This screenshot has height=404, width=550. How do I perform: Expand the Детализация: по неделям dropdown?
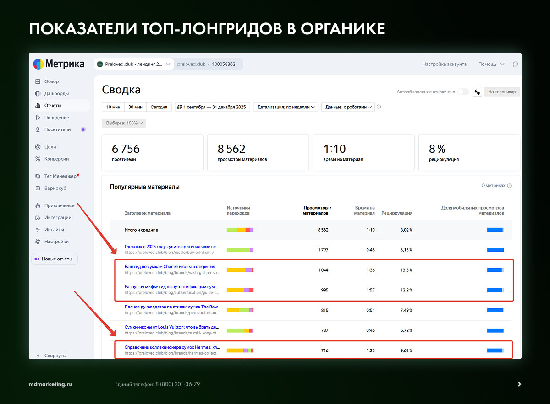[x=286, y=107]
